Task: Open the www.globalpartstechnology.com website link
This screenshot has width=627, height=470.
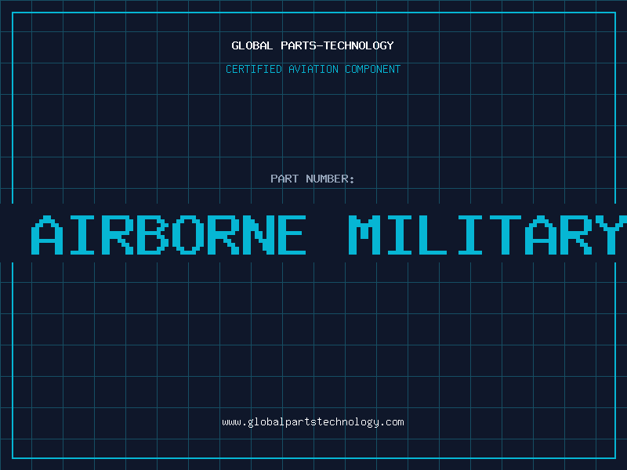Action: coord(313,422)
